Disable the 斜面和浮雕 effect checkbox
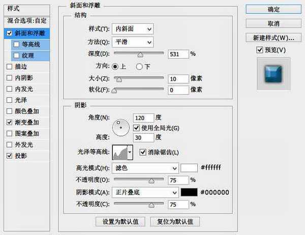Image resolution: width=305 pixels, height=235 pixels. [10, 33]
